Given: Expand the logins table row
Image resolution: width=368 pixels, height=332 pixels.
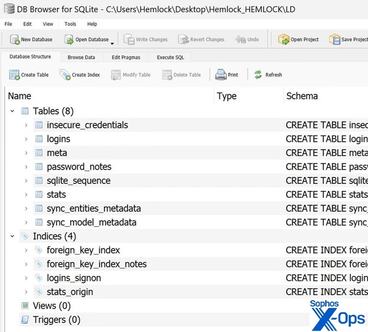Looking at the screenshot, I should [x=26, y=139].
